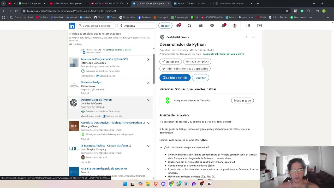
Task: Switch to the Porfolio Eros Alexandro Diaz tab
Action: tap(234, 3)
